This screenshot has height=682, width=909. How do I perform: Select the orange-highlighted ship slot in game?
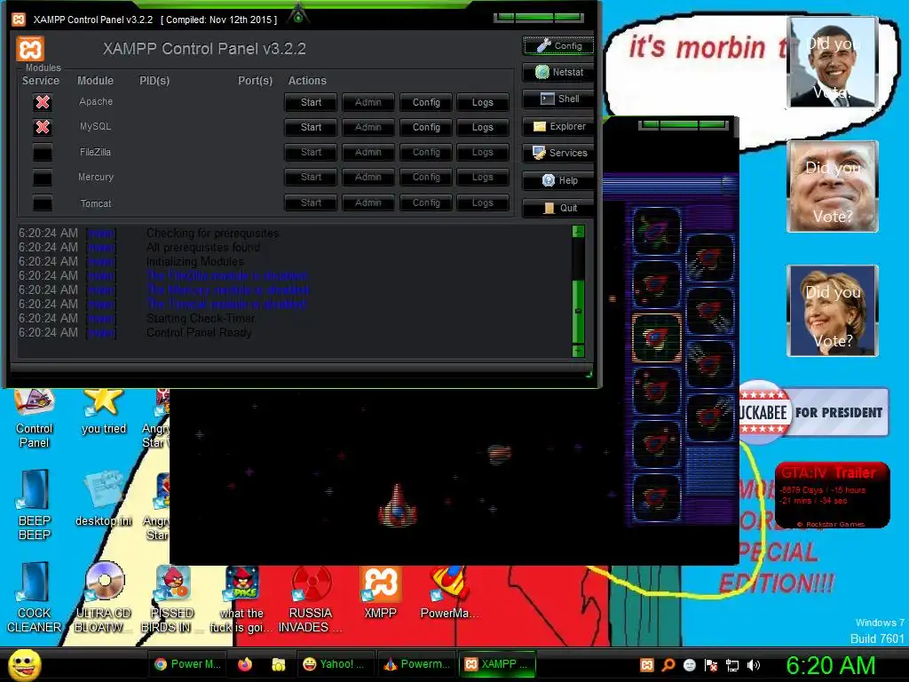656,337
